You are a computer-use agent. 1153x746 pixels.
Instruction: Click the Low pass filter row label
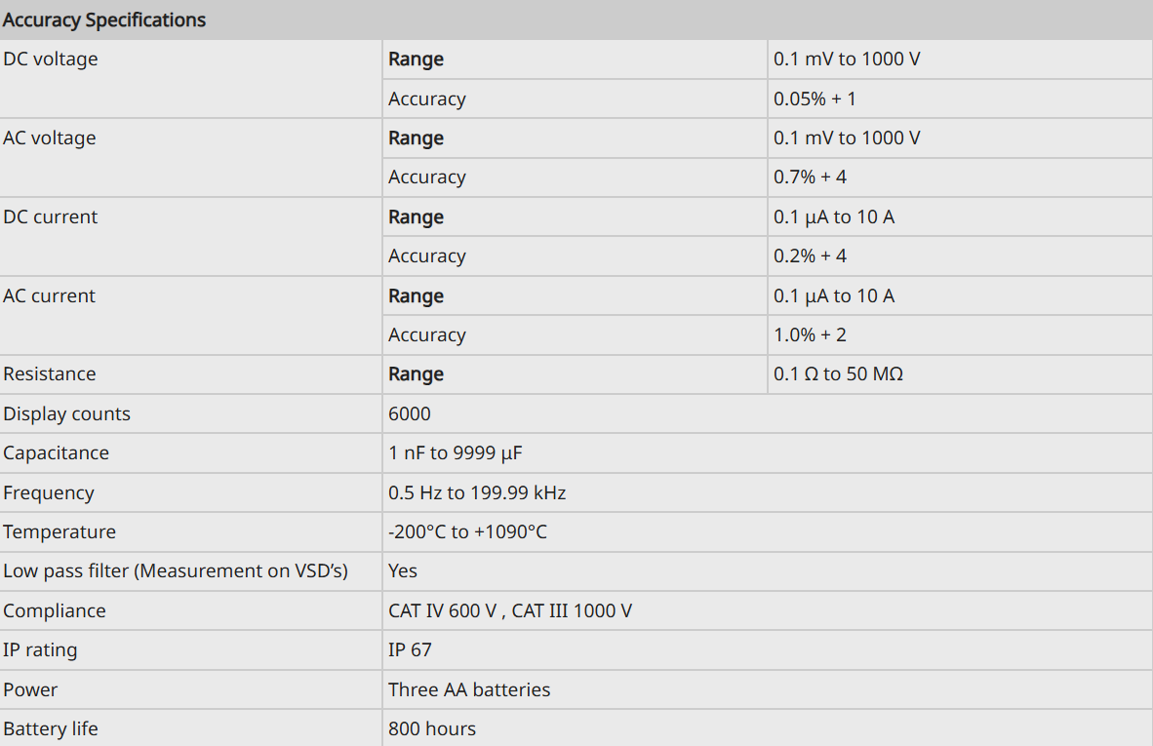175,571
